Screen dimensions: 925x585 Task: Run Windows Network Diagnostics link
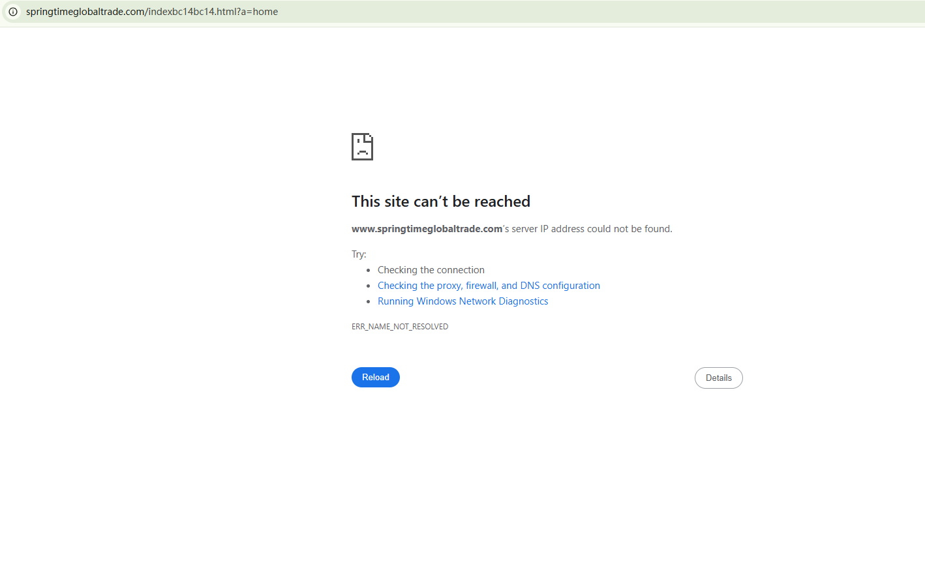click(462, 301)
